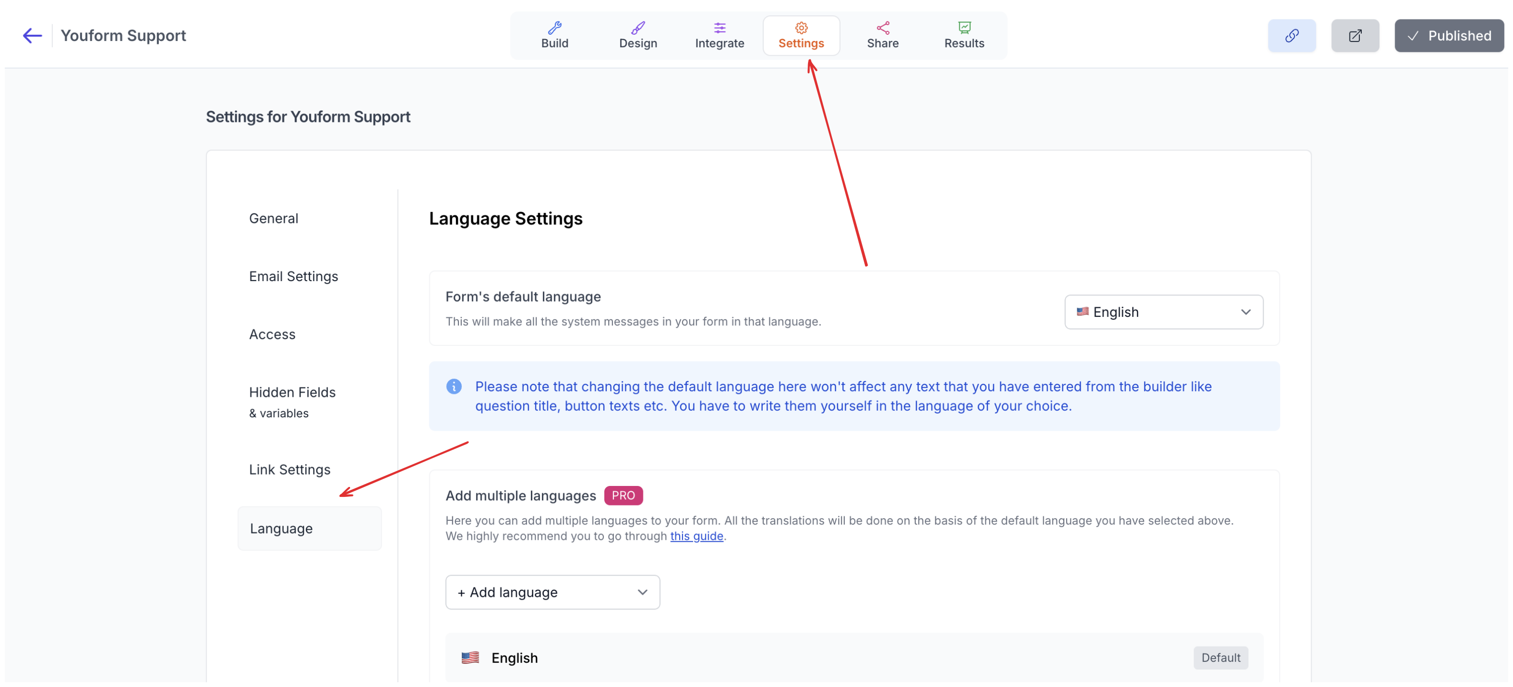Open the Build tab with wrench icon

pos(554,36)
